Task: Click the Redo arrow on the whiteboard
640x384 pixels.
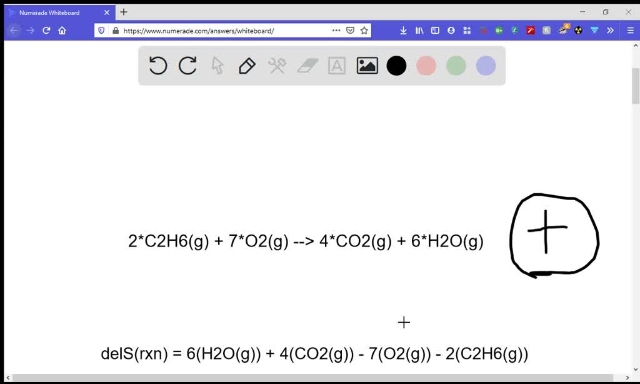Action: (x=187, y=65)
